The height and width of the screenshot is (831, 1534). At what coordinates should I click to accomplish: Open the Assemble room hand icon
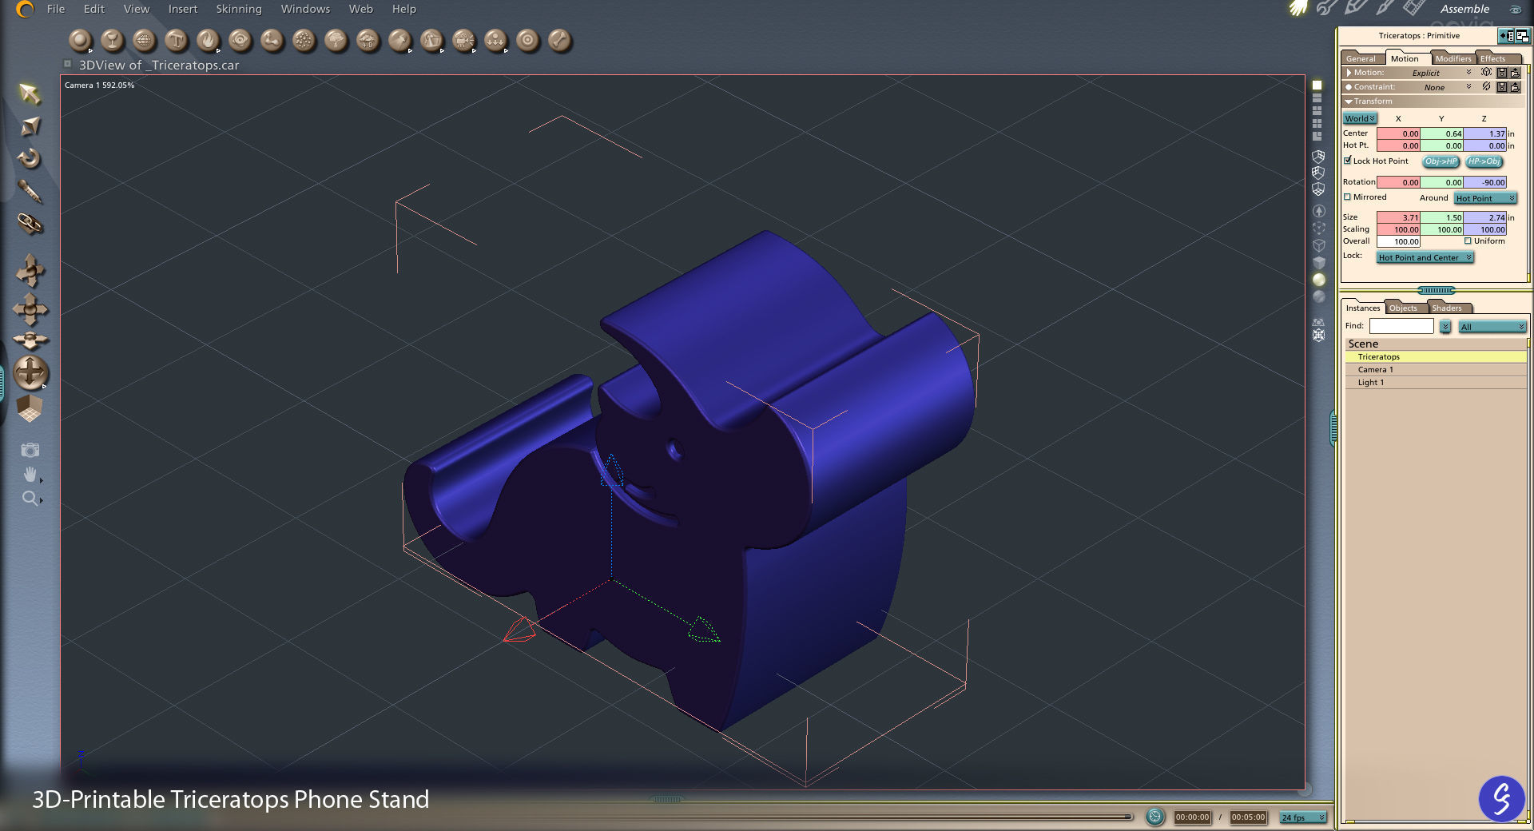point(1298,8)
